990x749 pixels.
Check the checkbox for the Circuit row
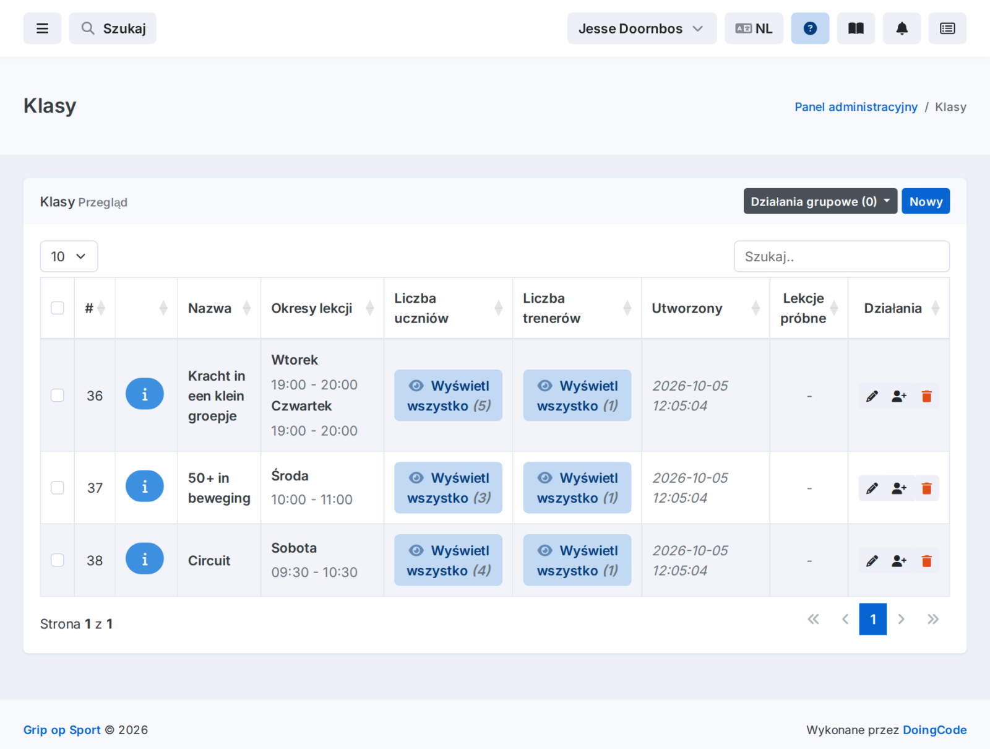[x=58, y=560]
